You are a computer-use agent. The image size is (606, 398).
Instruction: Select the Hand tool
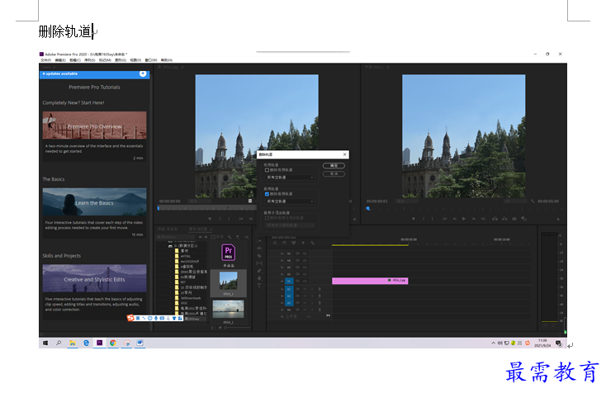point(259,277)
